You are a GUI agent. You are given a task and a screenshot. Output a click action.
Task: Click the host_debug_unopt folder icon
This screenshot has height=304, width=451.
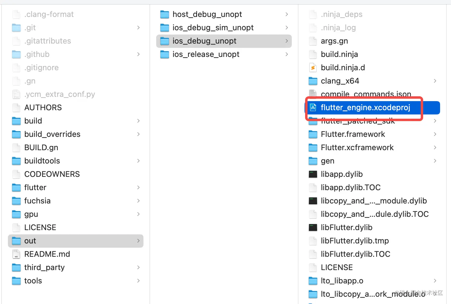pos(165,14)
